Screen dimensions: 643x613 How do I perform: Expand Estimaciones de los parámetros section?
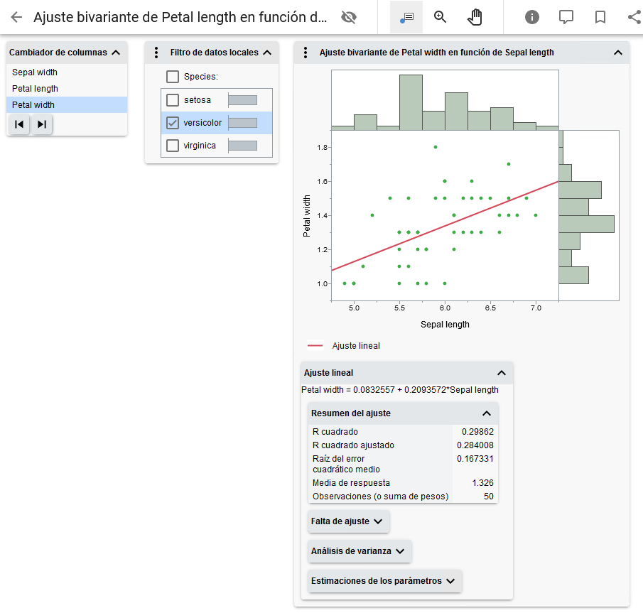[384, 581]
